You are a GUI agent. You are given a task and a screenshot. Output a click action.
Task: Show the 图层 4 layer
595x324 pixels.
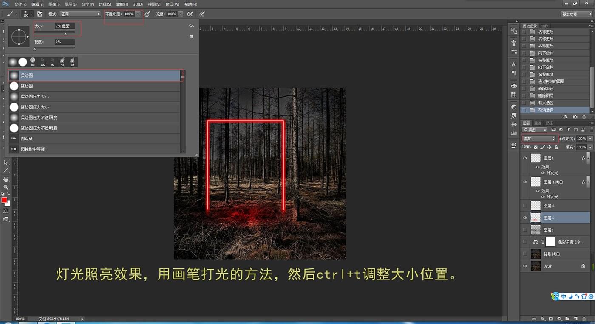(525, 206)
